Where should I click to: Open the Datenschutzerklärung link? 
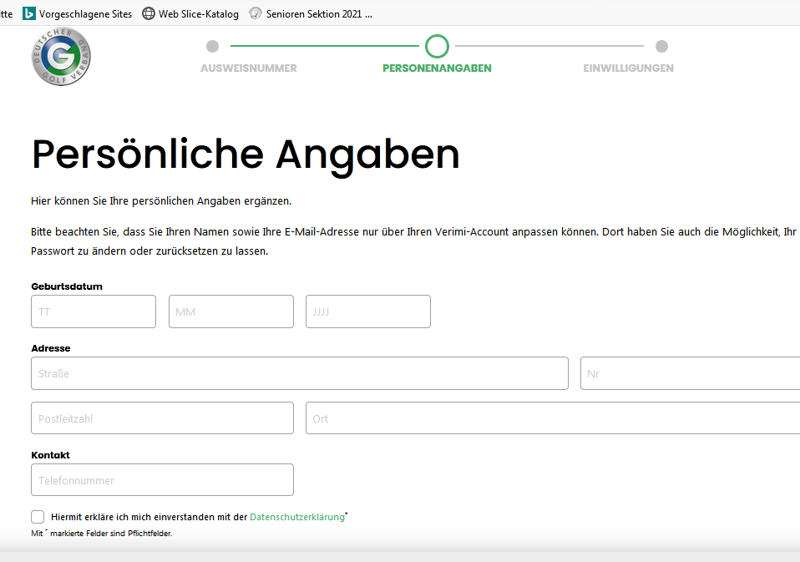click(x=296, y=517)
